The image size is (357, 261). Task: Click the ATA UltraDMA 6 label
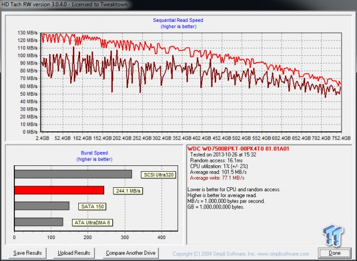pyautogui.click(x=92, y=222)
